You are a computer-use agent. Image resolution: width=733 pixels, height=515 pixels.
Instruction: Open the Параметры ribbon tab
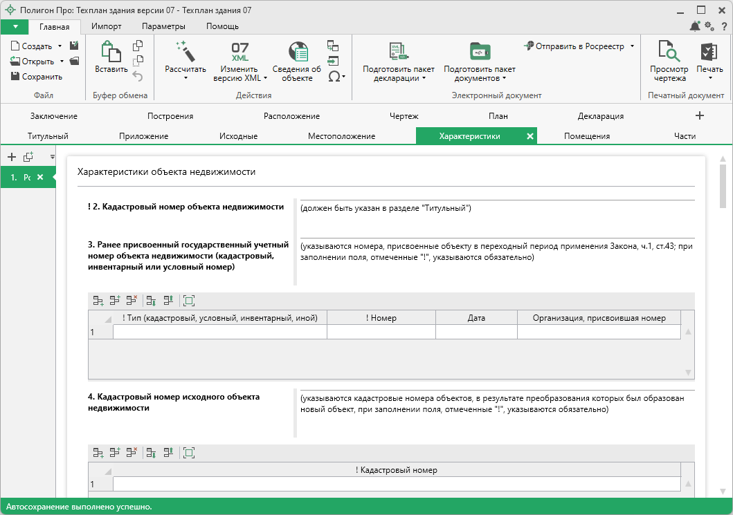coord(163,26)
